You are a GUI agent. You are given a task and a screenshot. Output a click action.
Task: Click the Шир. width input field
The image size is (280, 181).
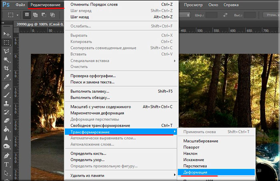[212, 15]
